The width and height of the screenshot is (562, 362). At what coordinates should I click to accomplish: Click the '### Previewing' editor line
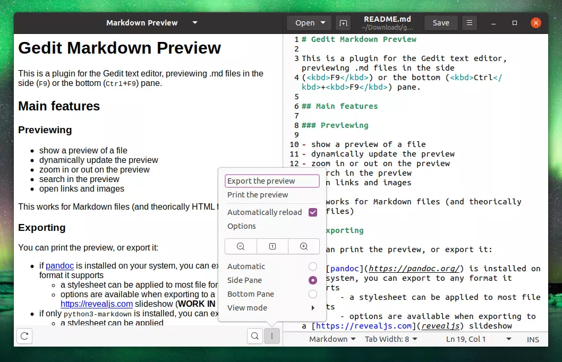[x=335, y=125]
